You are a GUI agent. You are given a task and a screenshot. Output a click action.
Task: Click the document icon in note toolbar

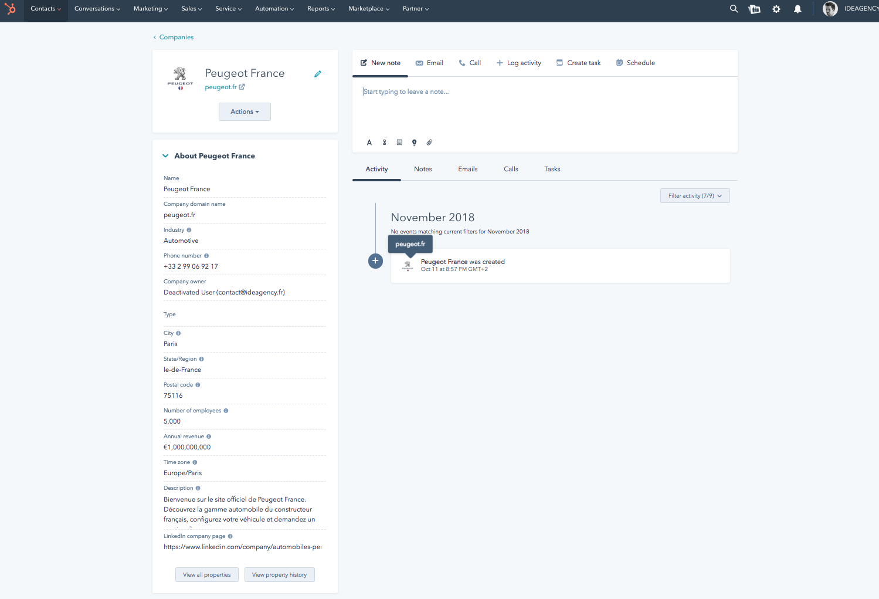pyautogui.click(x=399, y=143)
